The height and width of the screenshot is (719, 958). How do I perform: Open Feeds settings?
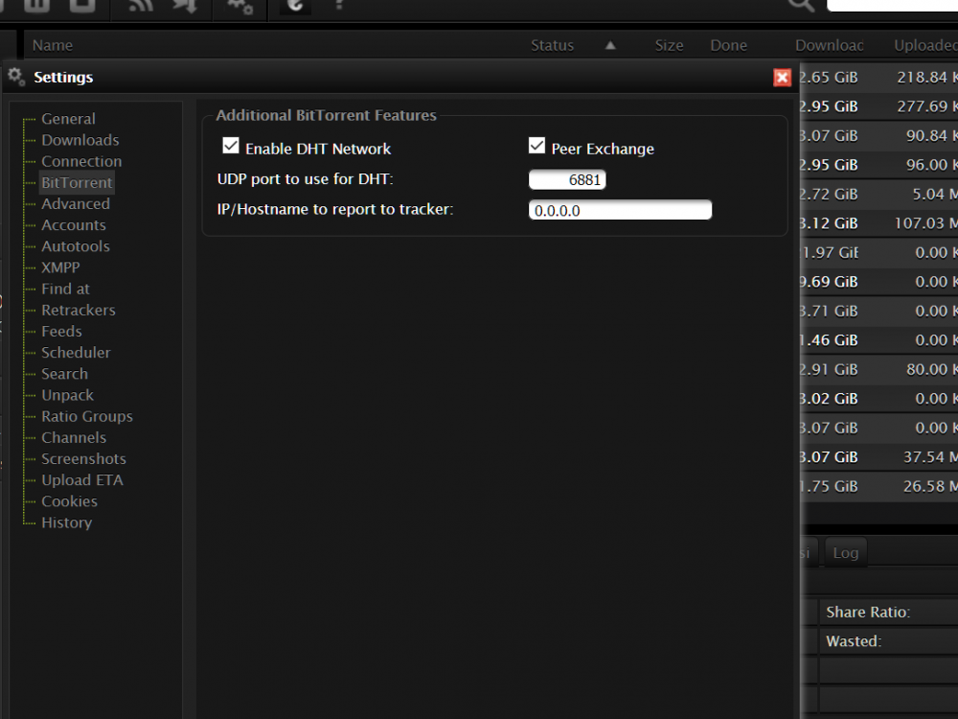(61, 332)
